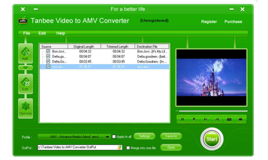Stop the preview playback
Screen dimensions: 268x160
194,119
